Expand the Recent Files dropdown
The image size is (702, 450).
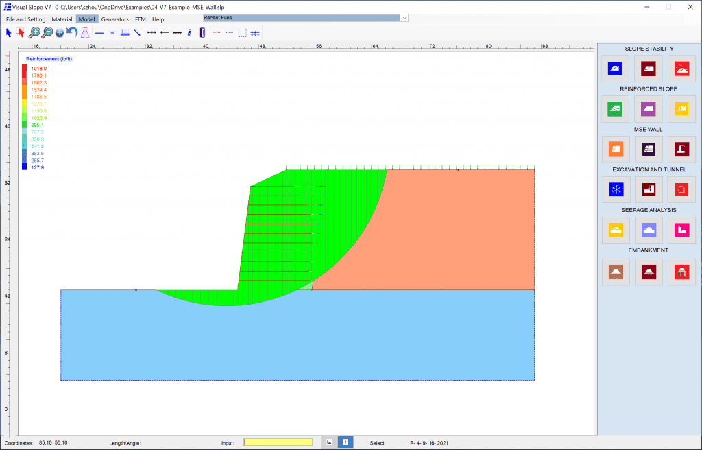404,18
